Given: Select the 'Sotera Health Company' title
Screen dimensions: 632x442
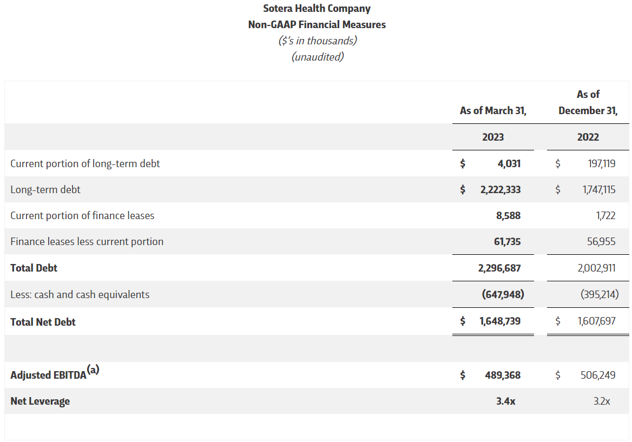Looking at the screenshot, I should click(317, 9).
